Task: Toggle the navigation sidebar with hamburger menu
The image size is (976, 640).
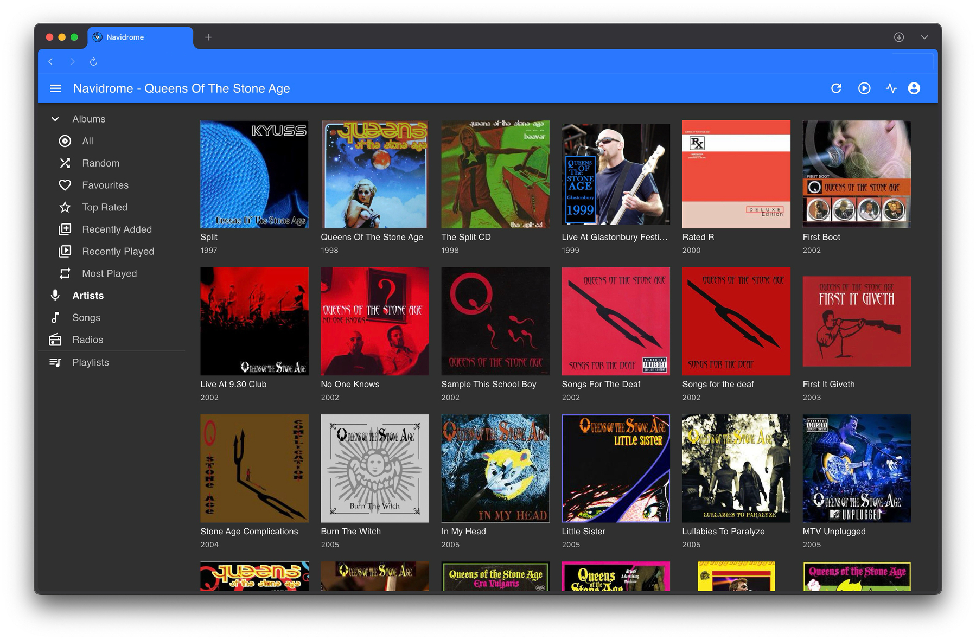Action: pyautogui.click(x=55, y=88)
